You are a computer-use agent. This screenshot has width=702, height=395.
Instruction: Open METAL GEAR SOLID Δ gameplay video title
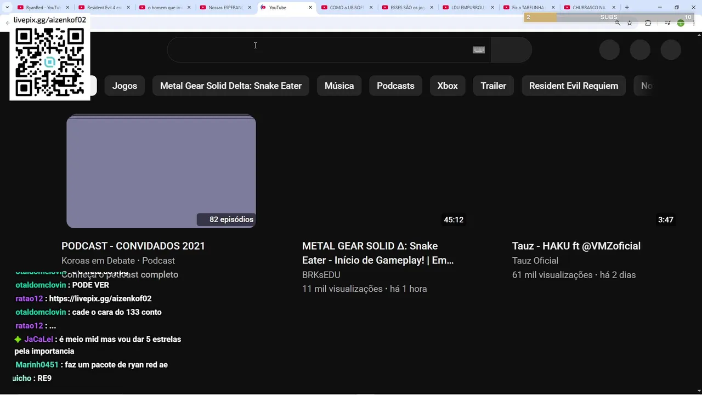coord(378,253)
